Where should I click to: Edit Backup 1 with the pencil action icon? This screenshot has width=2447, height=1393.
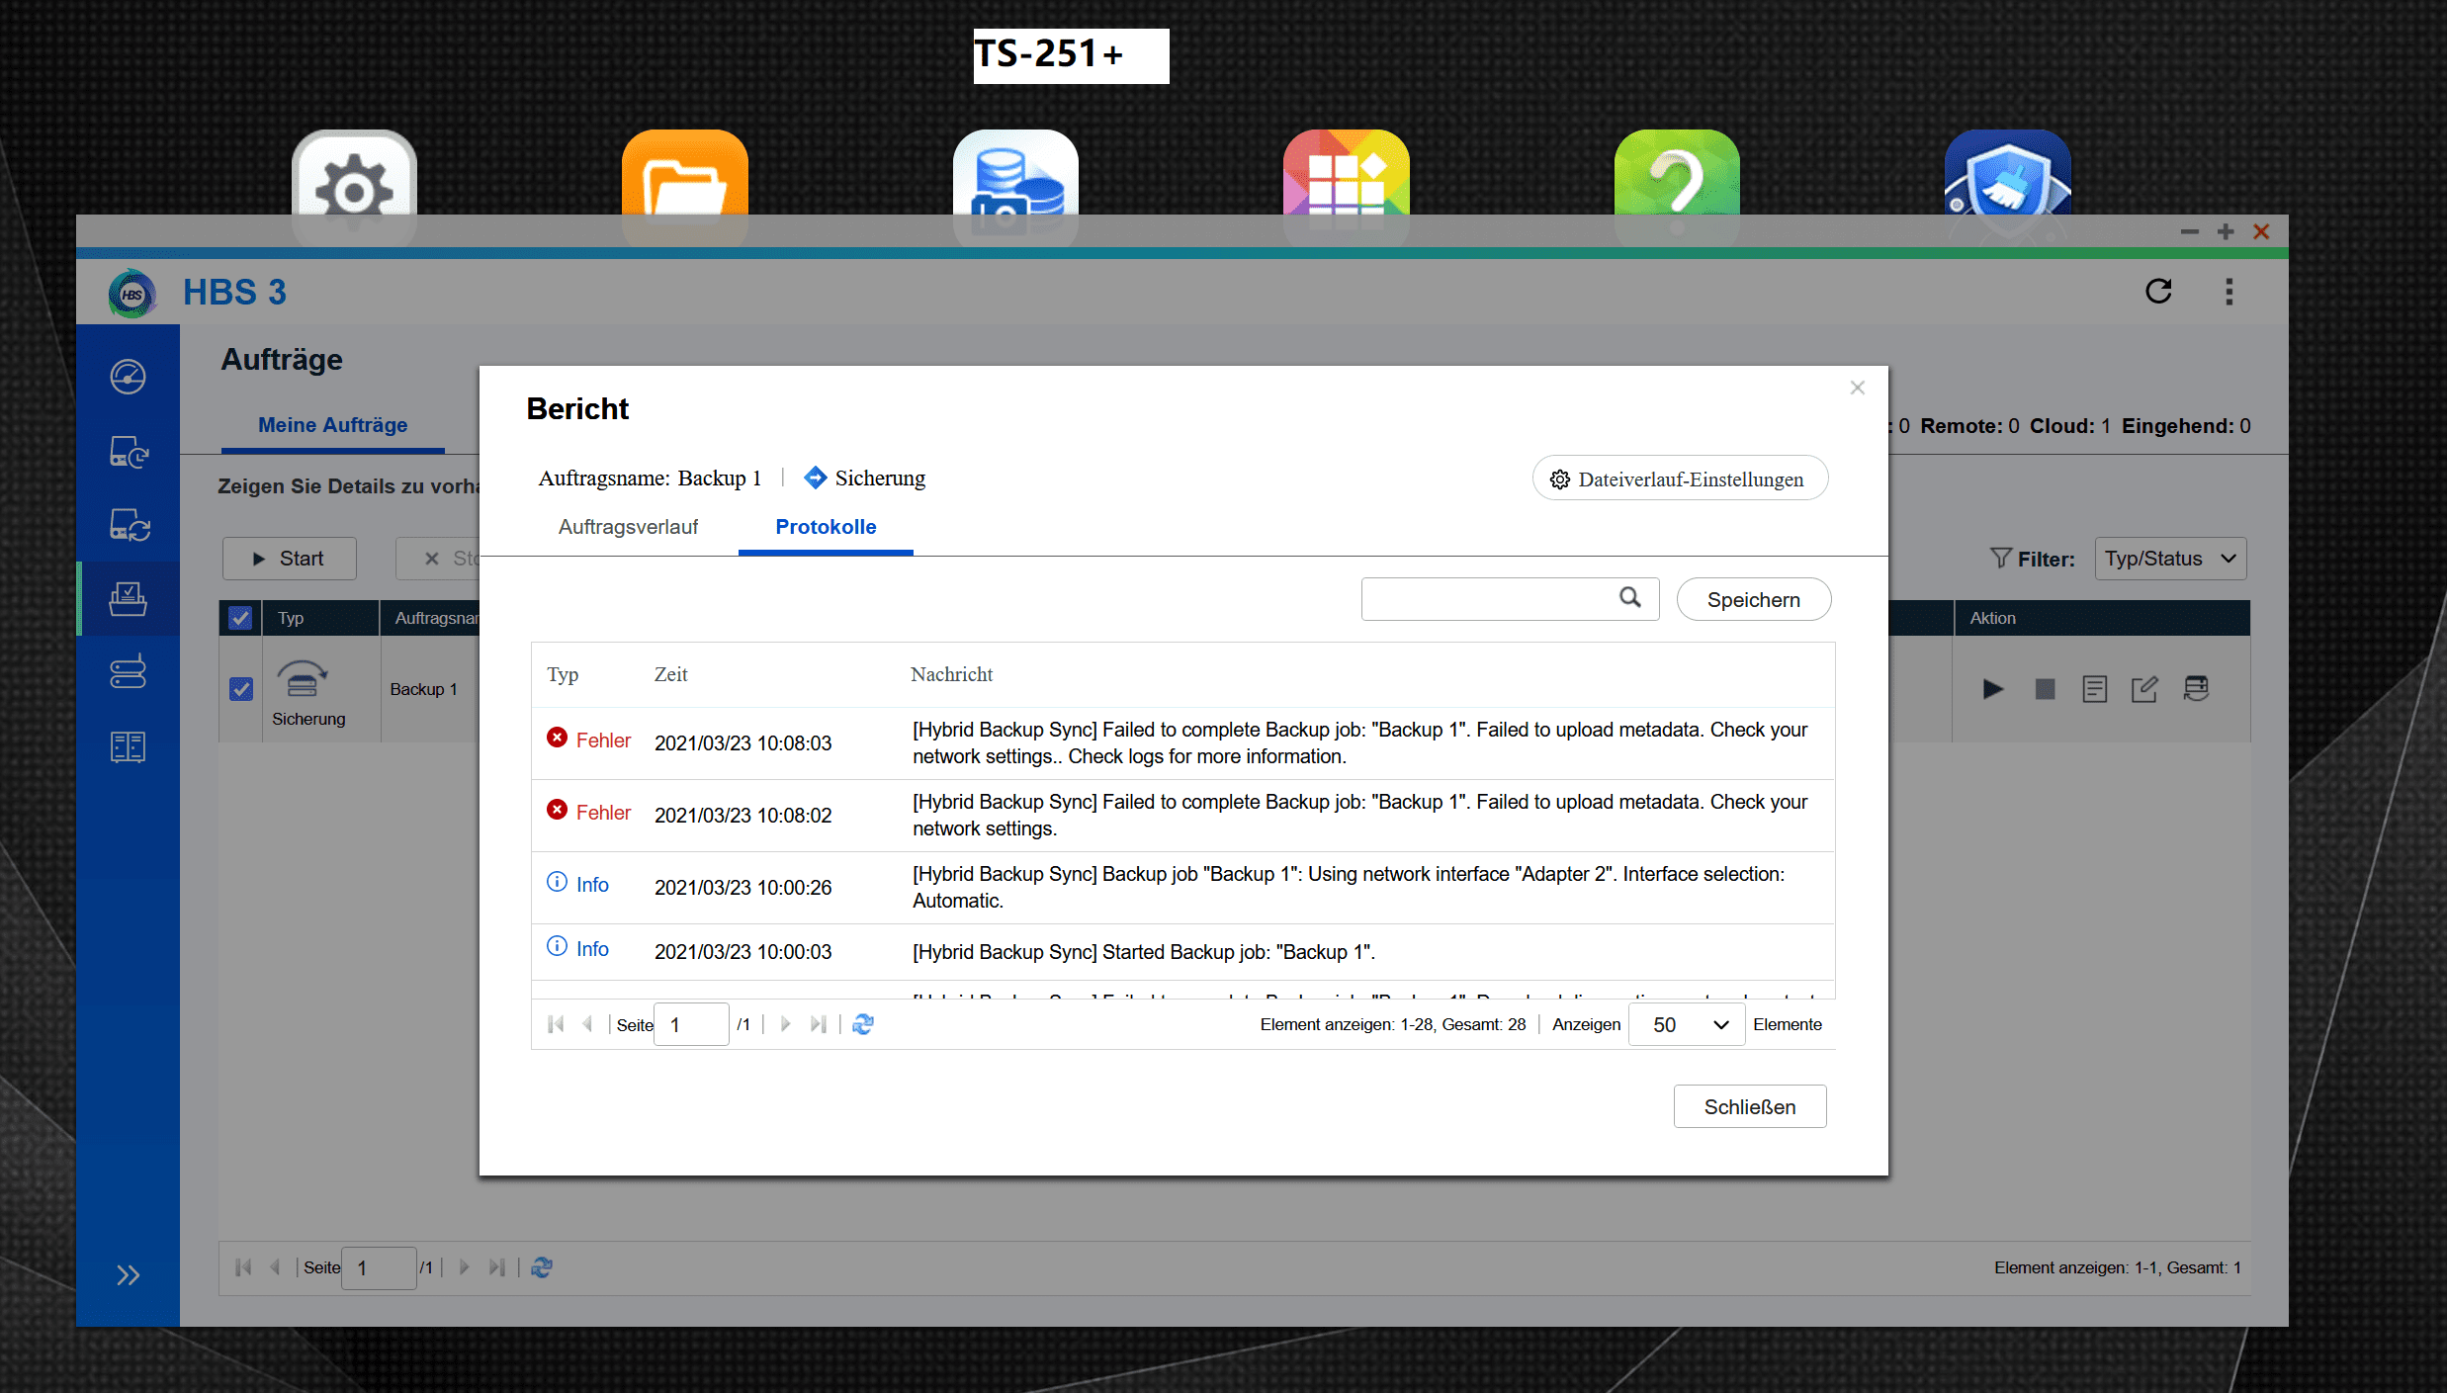tap(2144, 689)
